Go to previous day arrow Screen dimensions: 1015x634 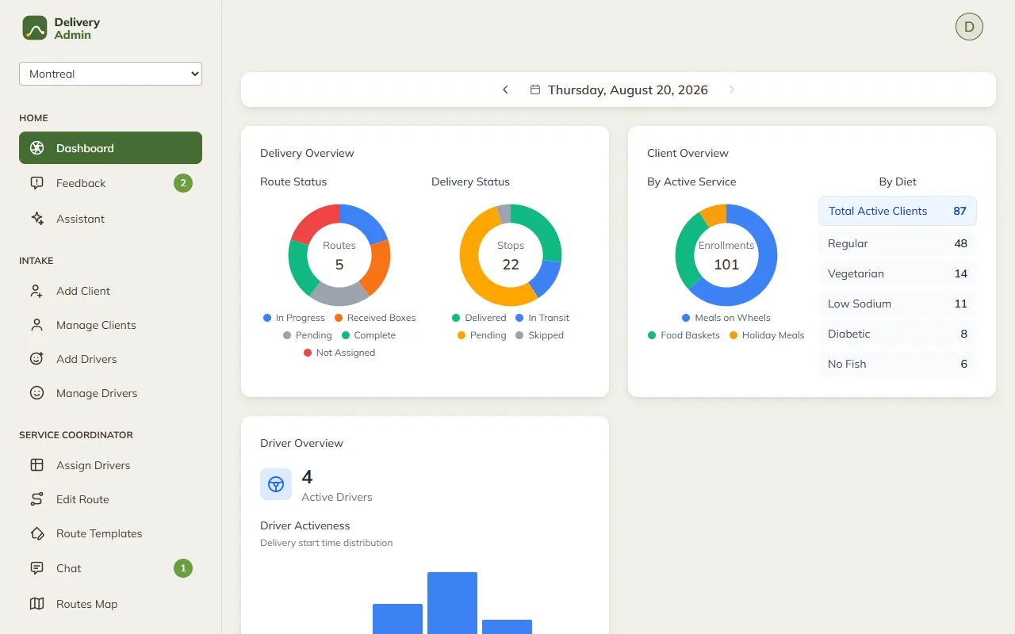505,90
